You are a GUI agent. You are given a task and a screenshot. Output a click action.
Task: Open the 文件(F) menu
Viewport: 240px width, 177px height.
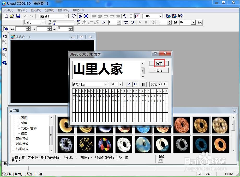pyautogui.click(x=8, y=10)
